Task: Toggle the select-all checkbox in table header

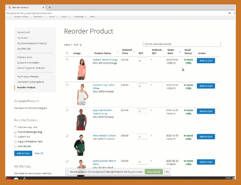Action: 67,54
